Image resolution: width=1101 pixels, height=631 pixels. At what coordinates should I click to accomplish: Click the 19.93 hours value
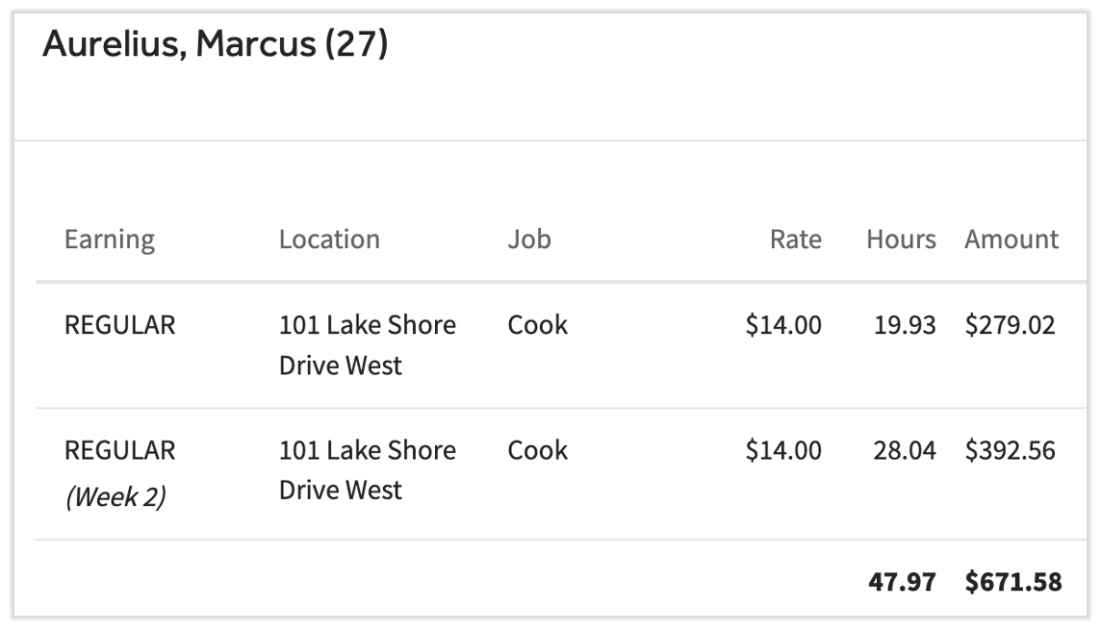tap(905, 325)
